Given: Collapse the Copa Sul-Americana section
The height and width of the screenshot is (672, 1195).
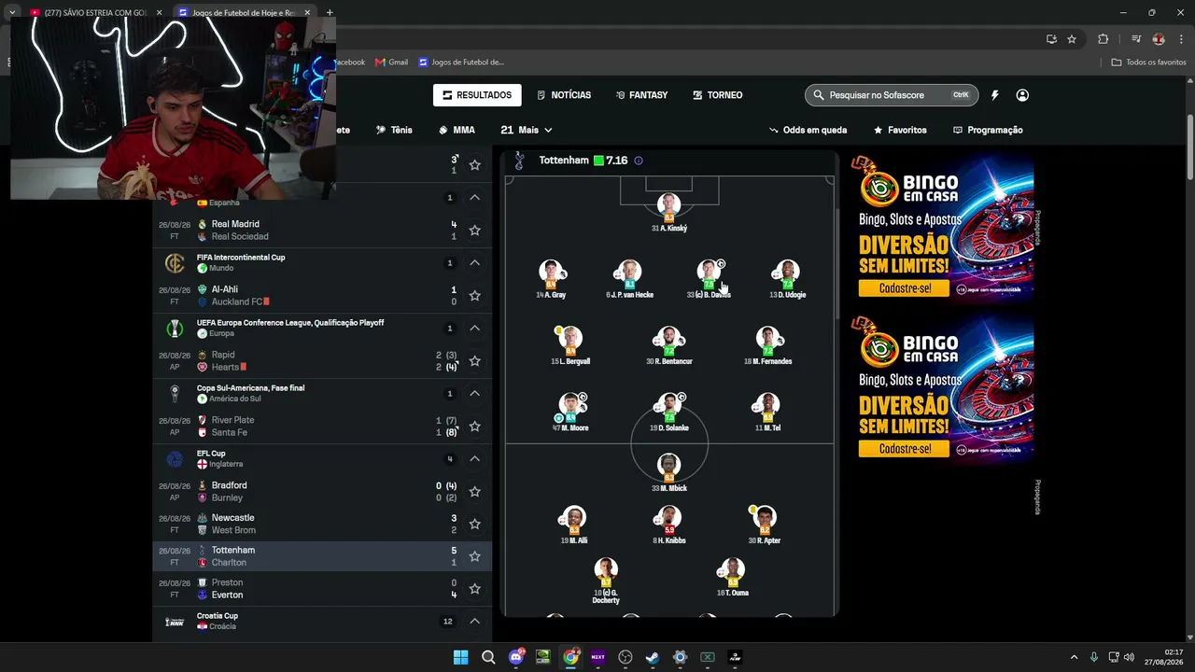Looking at the screenshot, I should (474, 394).
